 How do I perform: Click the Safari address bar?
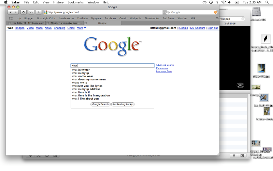point(103,12)
